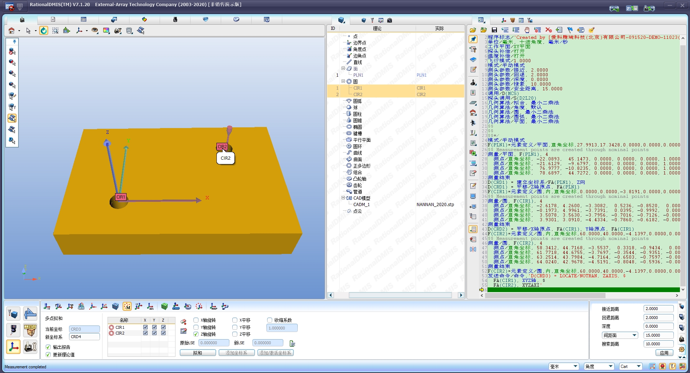Open the coordinate axis display icon
Screen dimensions: 690x373
pyautogui.click(x=79, y=31)
